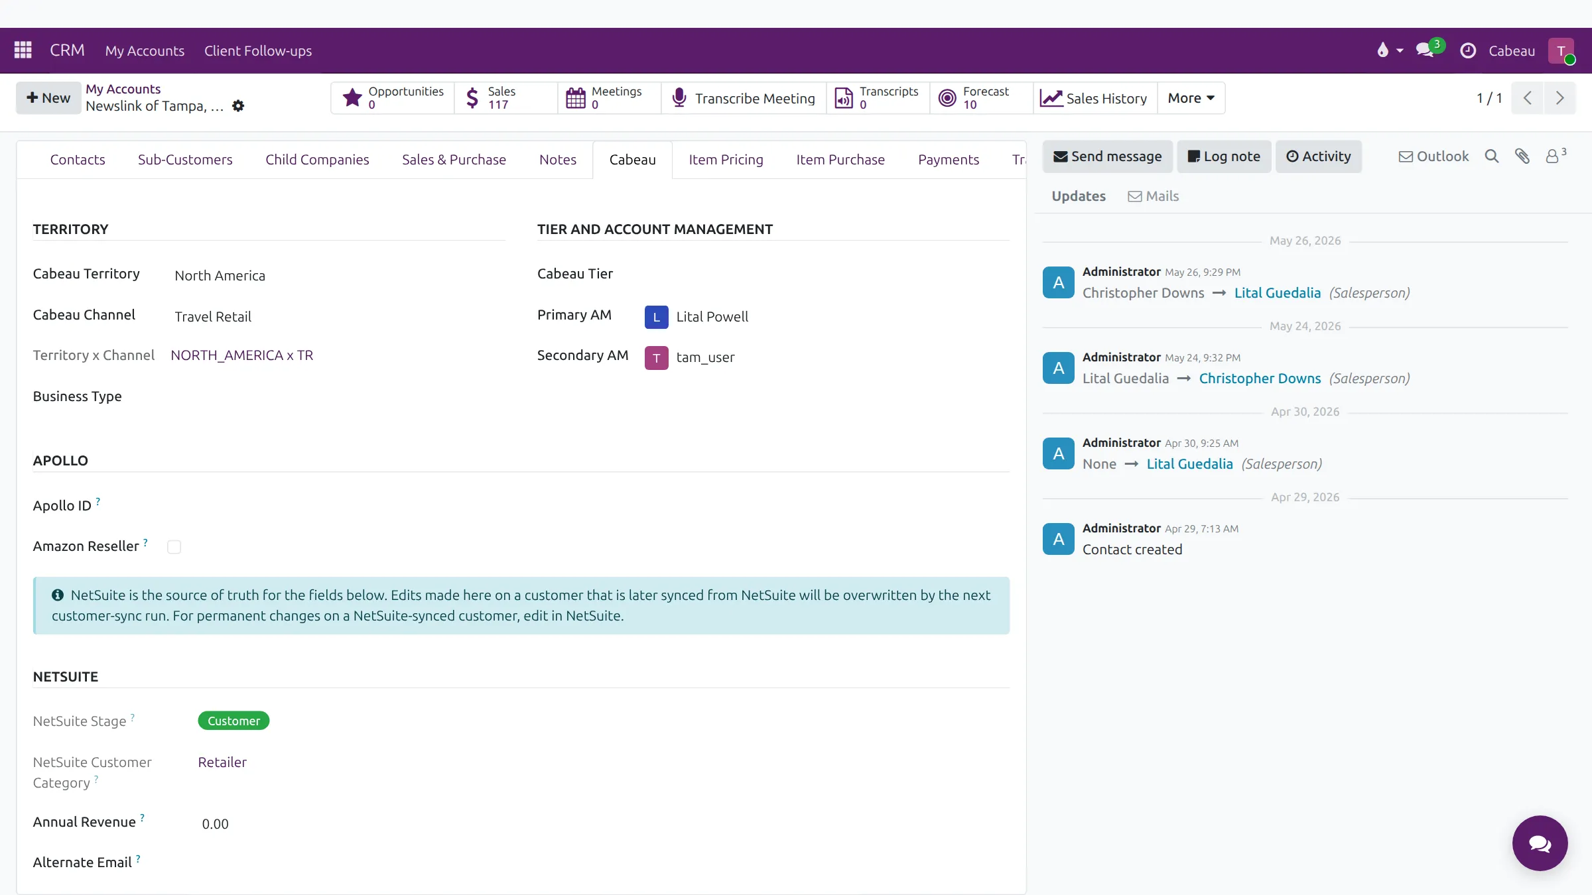Go to next record arrow
The height and width of the screenshot is (895, 1592).
[x=1559, y=98]
